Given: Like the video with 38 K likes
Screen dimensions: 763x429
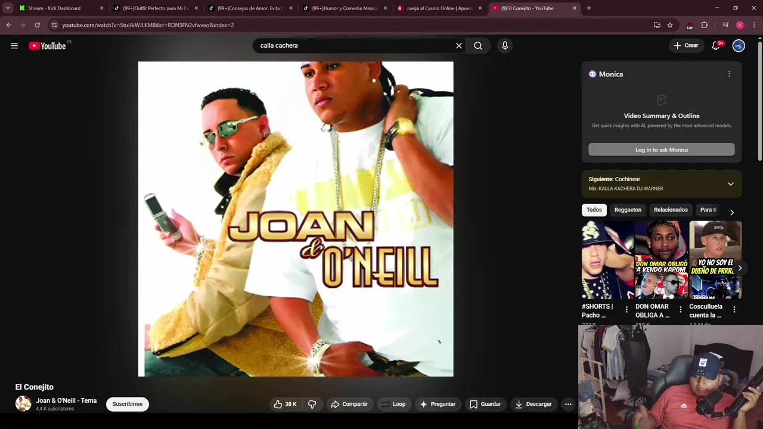Looking at the screenshot, I should [285, 405].
